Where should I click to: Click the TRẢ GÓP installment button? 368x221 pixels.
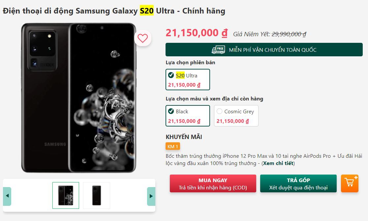click(x=298, y=183)
